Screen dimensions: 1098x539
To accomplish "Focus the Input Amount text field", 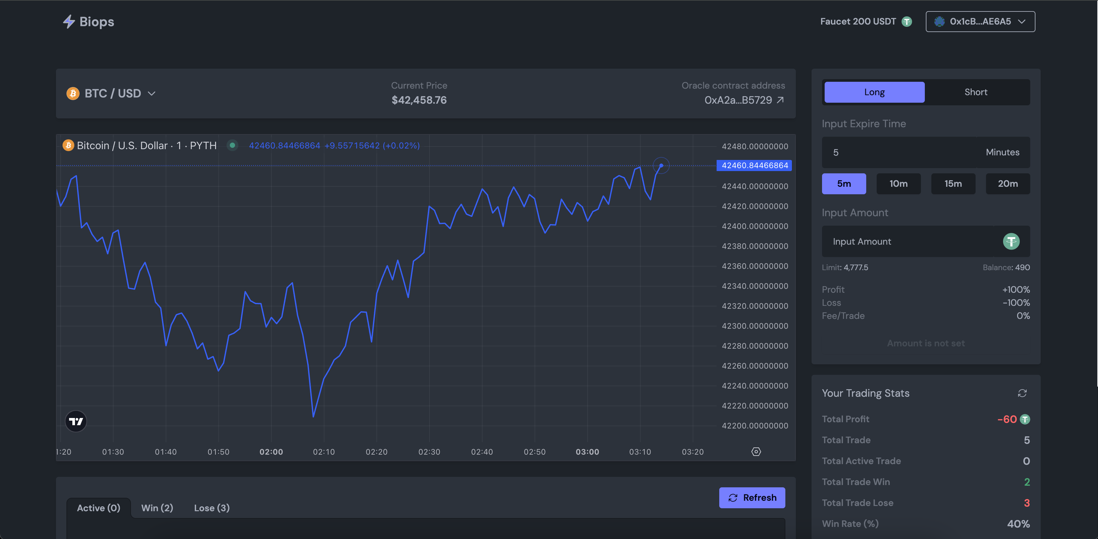I will 908,241.
